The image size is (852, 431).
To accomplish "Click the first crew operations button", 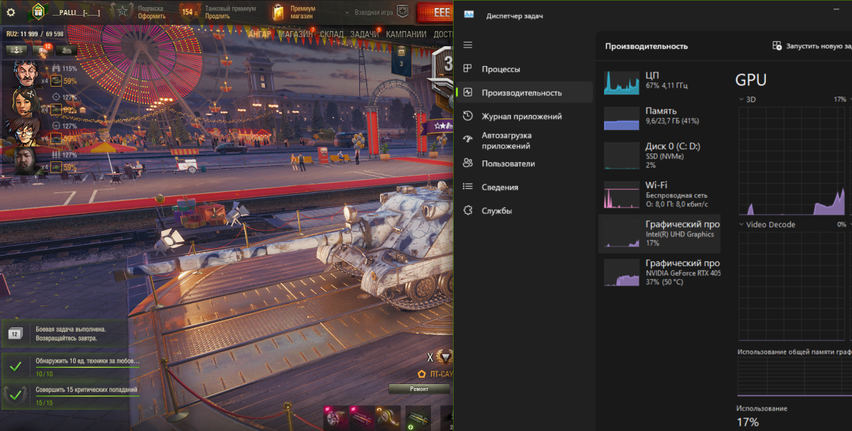I will (x=16, y=50).
